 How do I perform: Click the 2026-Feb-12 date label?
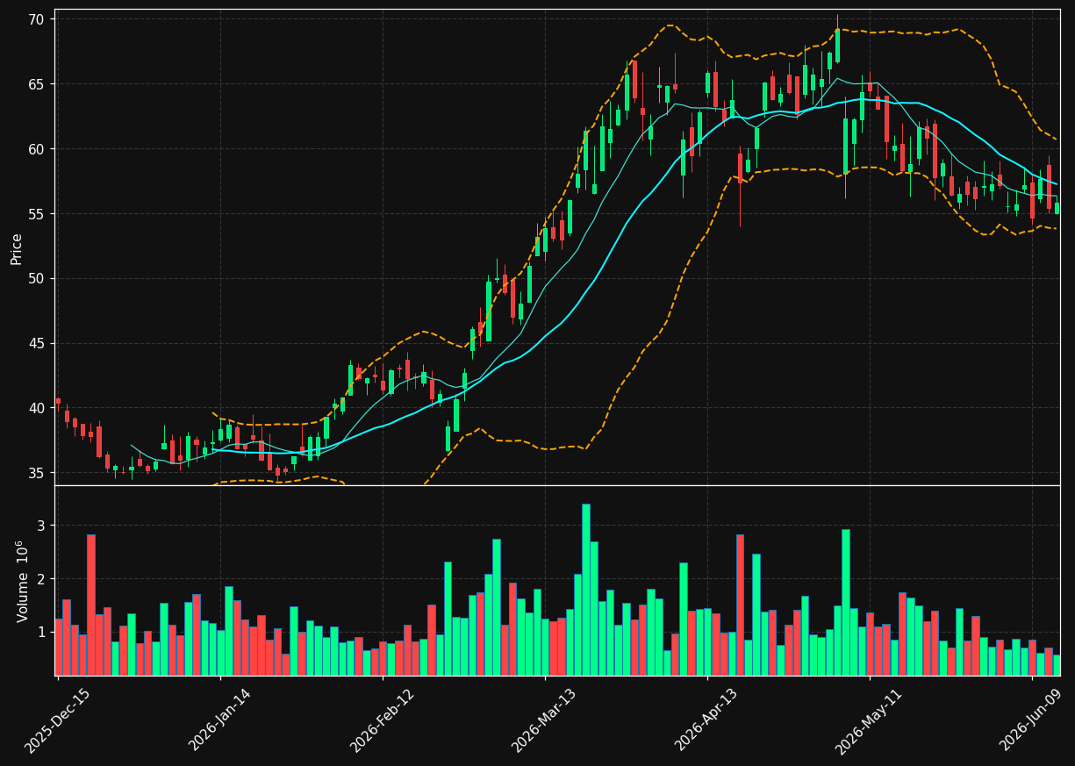[x=383, y=721]
